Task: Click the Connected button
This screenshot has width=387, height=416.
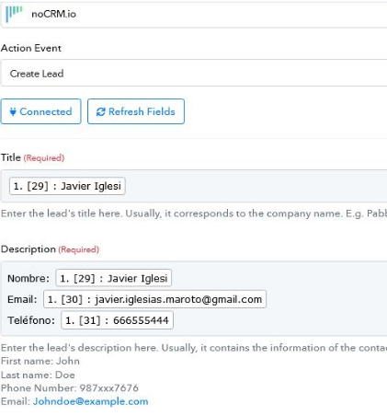Action: point(40,111)
